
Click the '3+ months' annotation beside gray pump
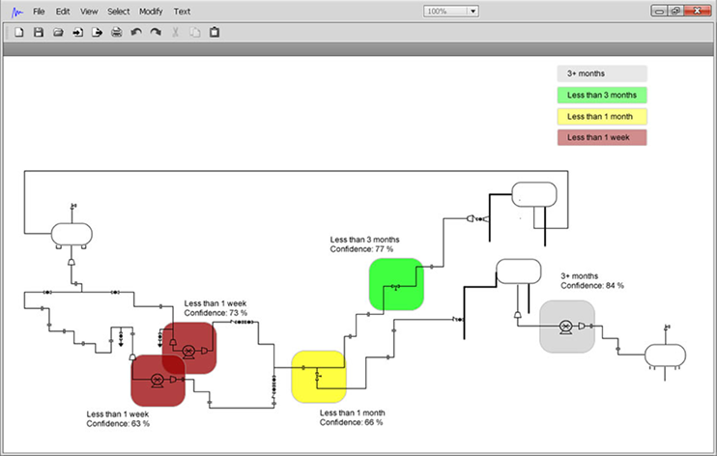pyautogui.click(x=580, y=276)
